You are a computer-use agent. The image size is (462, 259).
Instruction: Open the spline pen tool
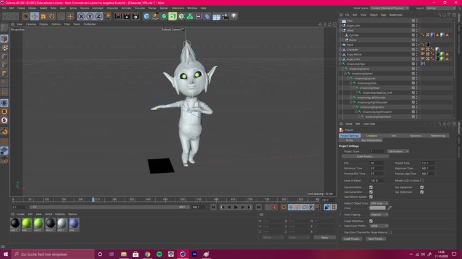coord(155,17)
